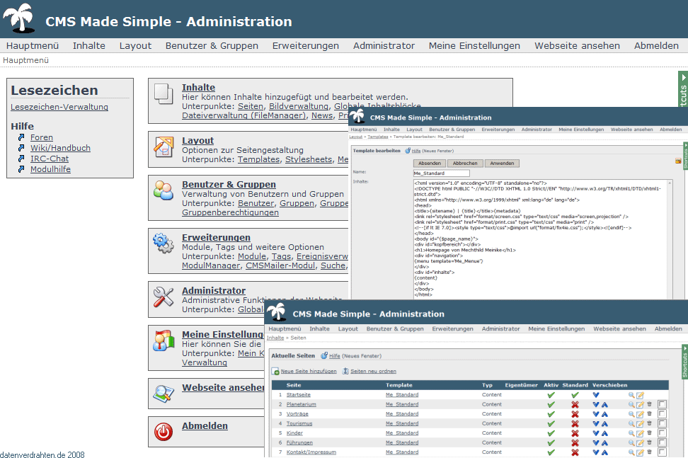Click the Administrator wrench and screwdriver icon
Viewport: 688px width, 458px height.
point(164,297)
